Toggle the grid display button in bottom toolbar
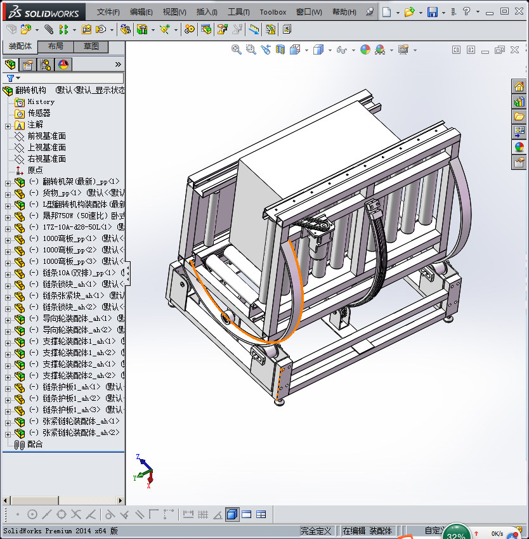The height and width of the screenshot is (539, 529). point(203,514)
